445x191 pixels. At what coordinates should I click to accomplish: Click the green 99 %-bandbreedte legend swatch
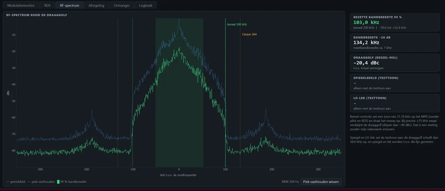point(58,182)
